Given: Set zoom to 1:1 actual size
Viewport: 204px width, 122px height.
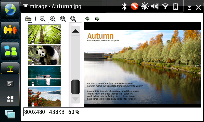Looking at the screenshot, I should [x=63, y=19].
